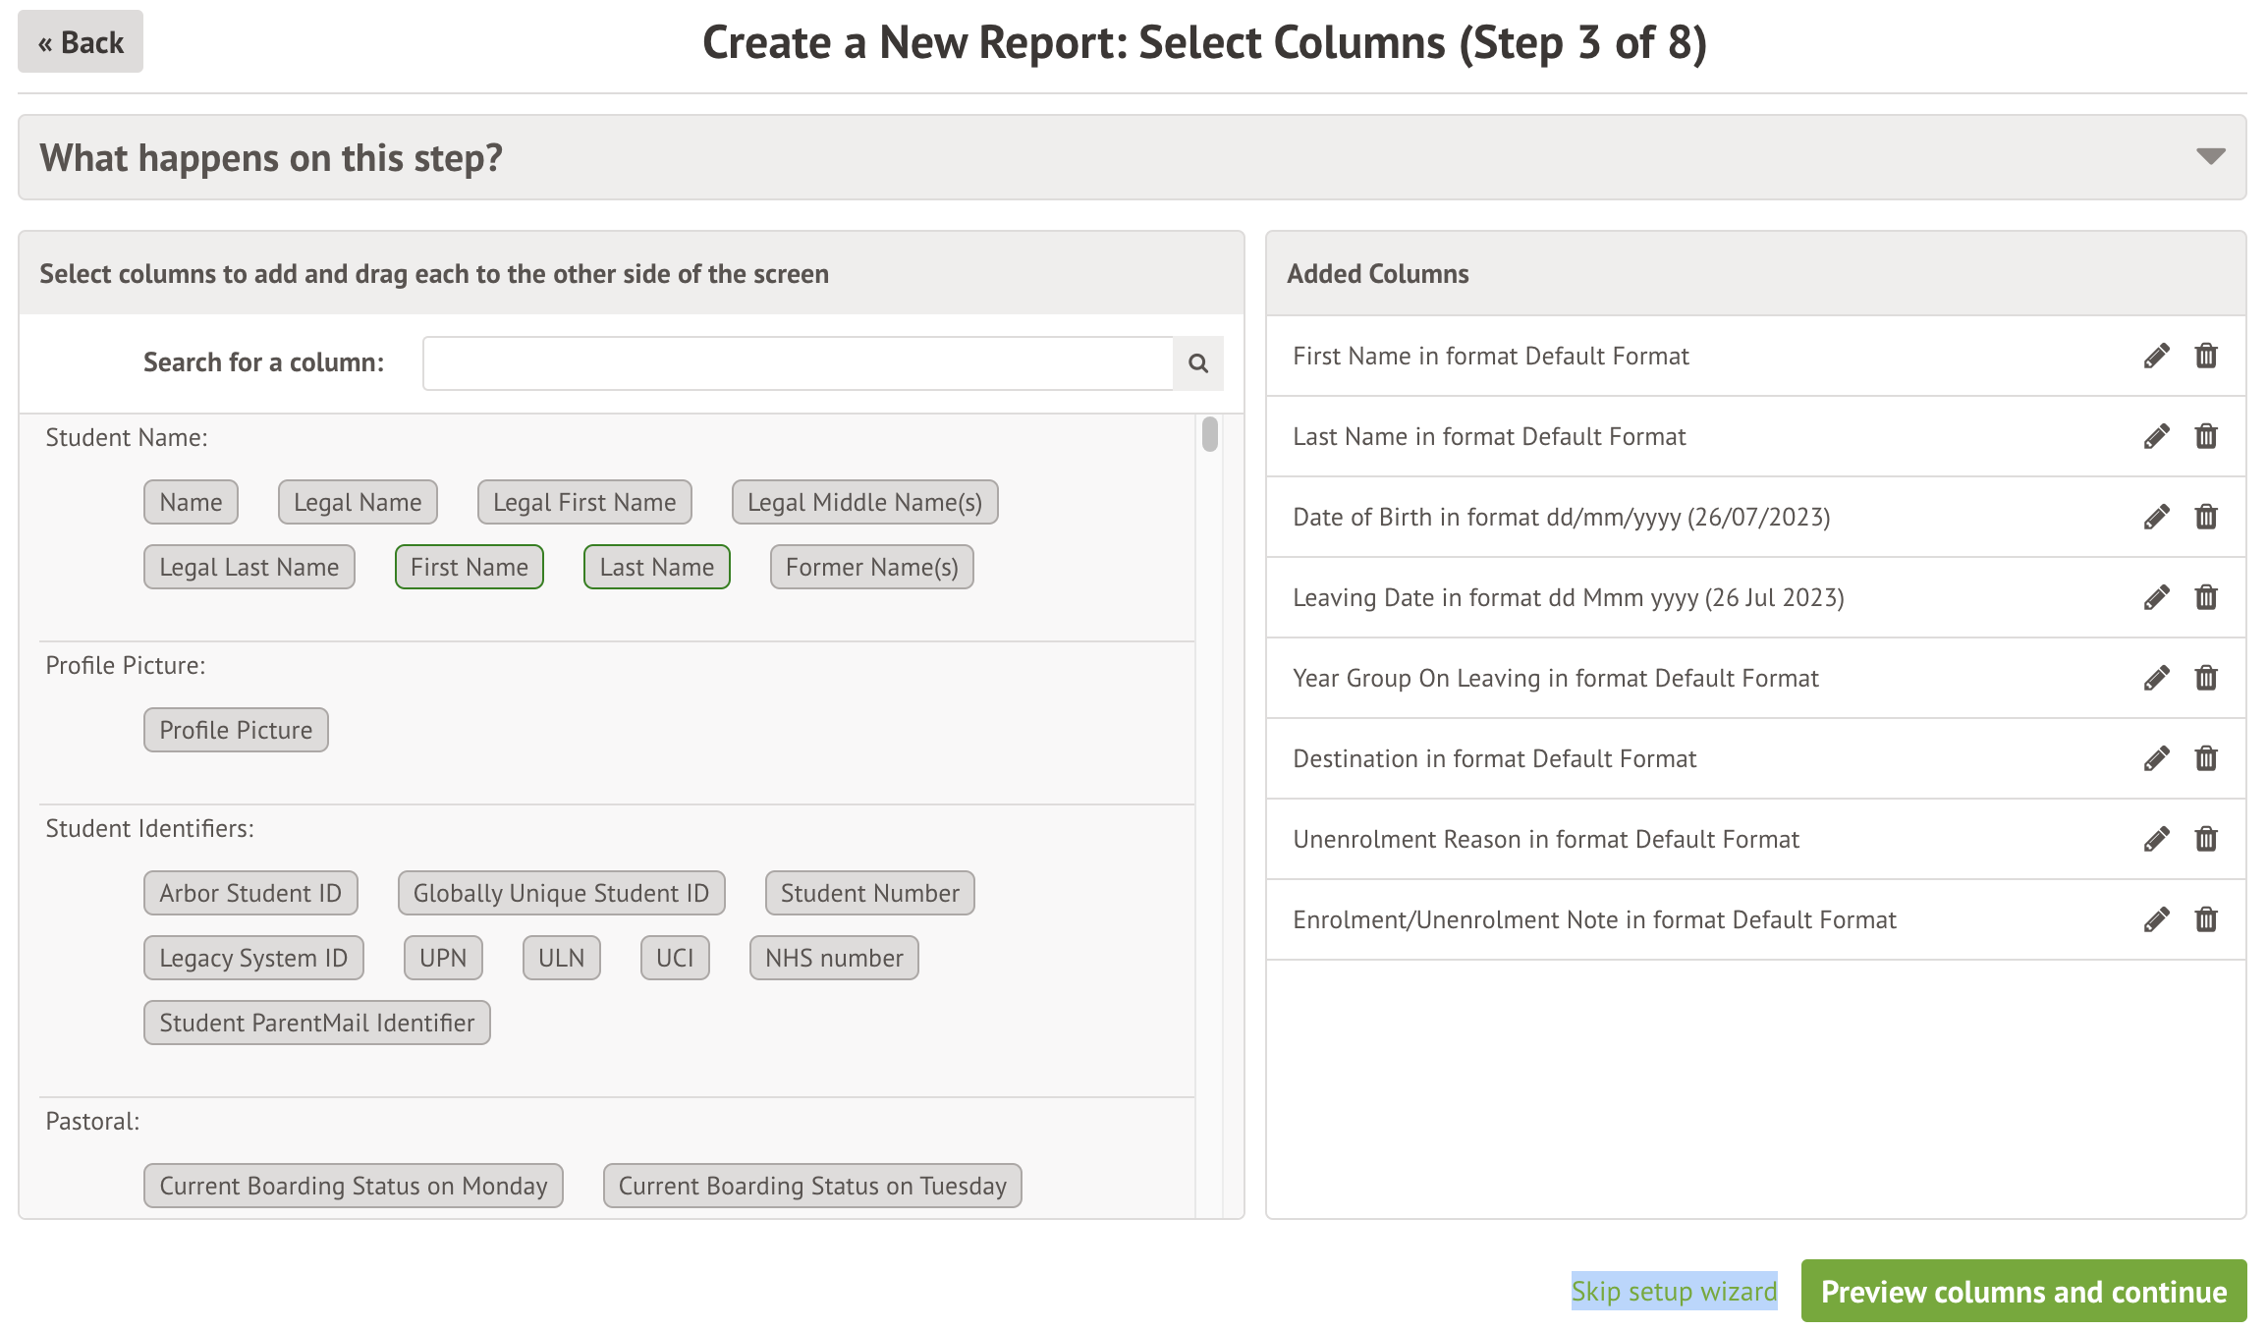Screen dimensions: 2267x1330
Task: Edit Unenrolment Reason column
Action: point(2156,839)
